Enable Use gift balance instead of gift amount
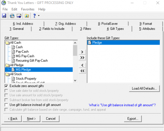 6,105
